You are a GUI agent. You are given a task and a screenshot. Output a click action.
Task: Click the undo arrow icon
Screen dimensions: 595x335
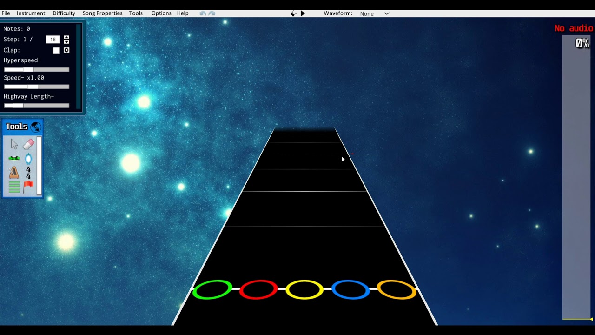coord(203,13)
